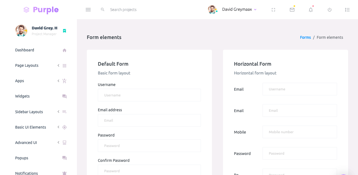Expand the Apps sidebar menu
358x175 pixels.
tap(20, 81)
